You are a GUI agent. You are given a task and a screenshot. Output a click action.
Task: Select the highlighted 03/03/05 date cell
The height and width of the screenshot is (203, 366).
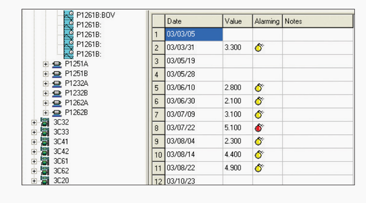coord(193,34)
